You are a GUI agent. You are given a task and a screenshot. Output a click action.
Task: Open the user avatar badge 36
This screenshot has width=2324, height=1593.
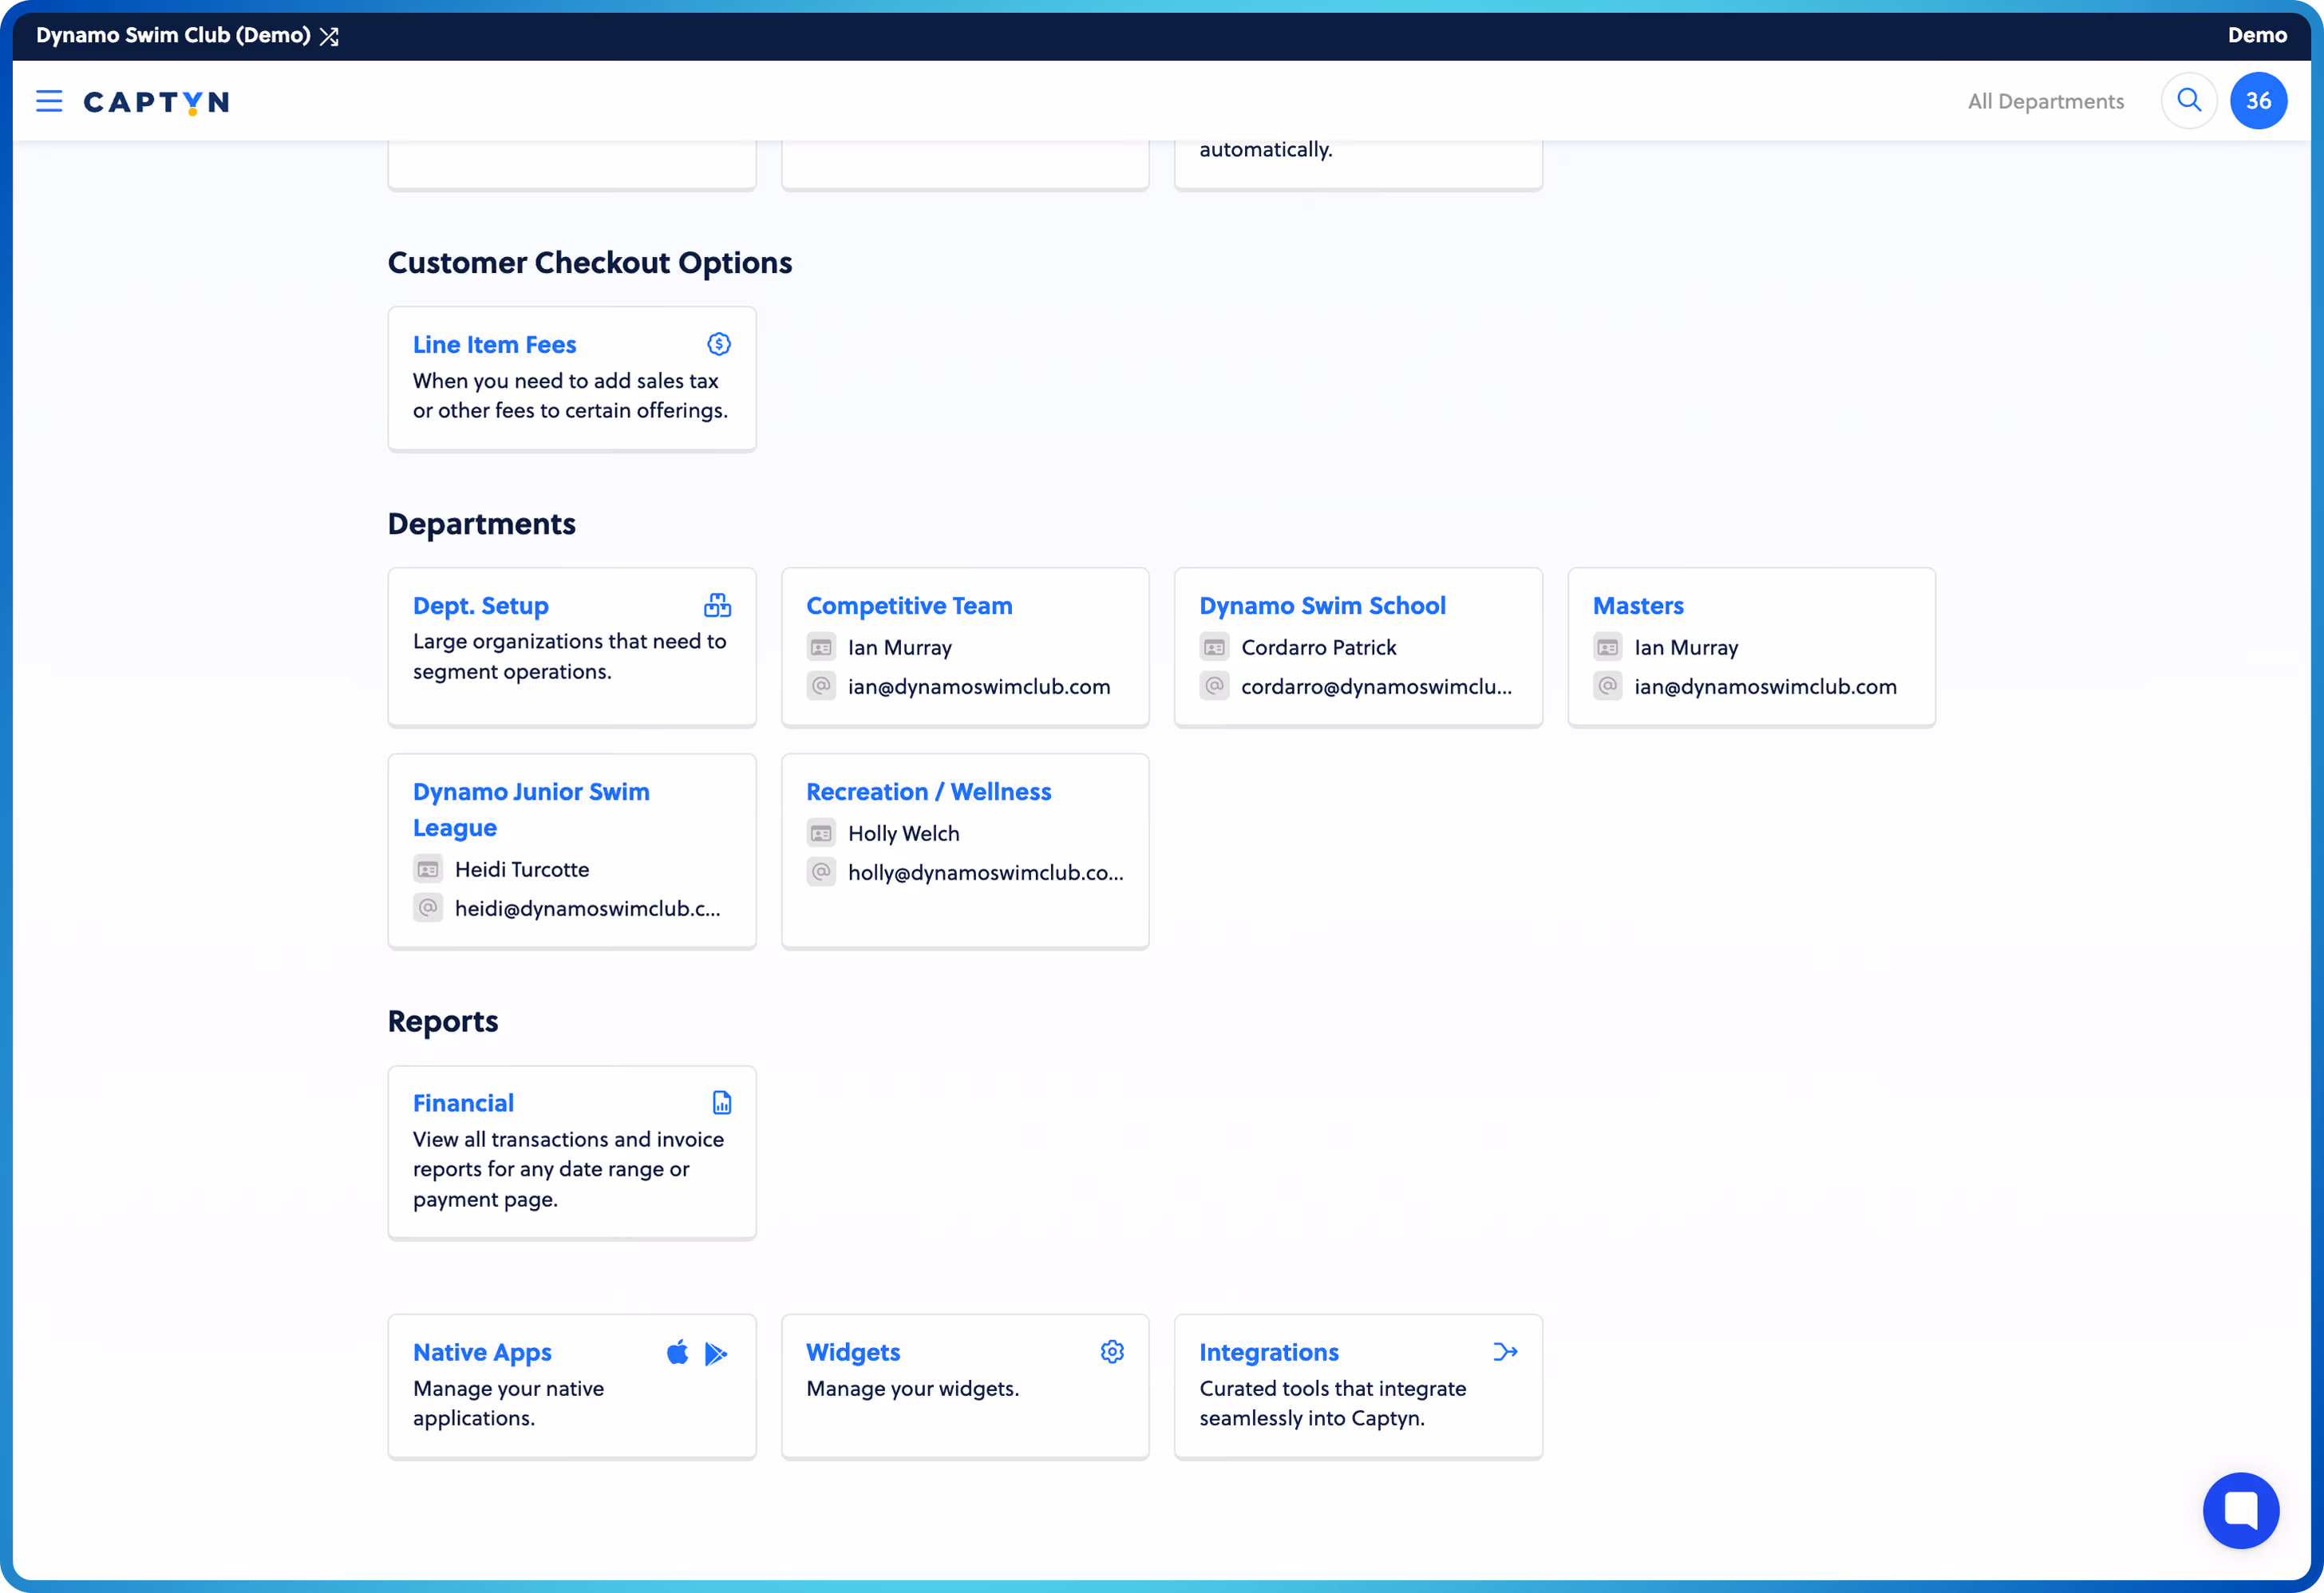tap(2258, 101)
